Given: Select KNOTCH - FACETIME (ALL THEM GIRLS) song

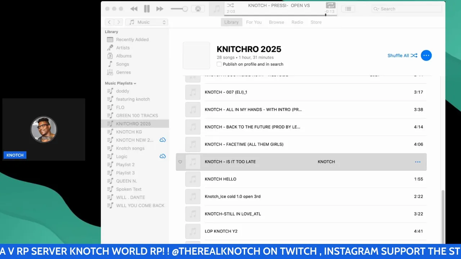Looking at the screenshot, I should coord(301,144).
